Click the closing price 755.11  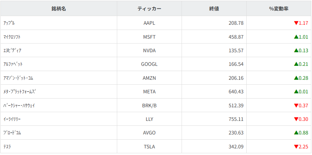tap(236, 119)
